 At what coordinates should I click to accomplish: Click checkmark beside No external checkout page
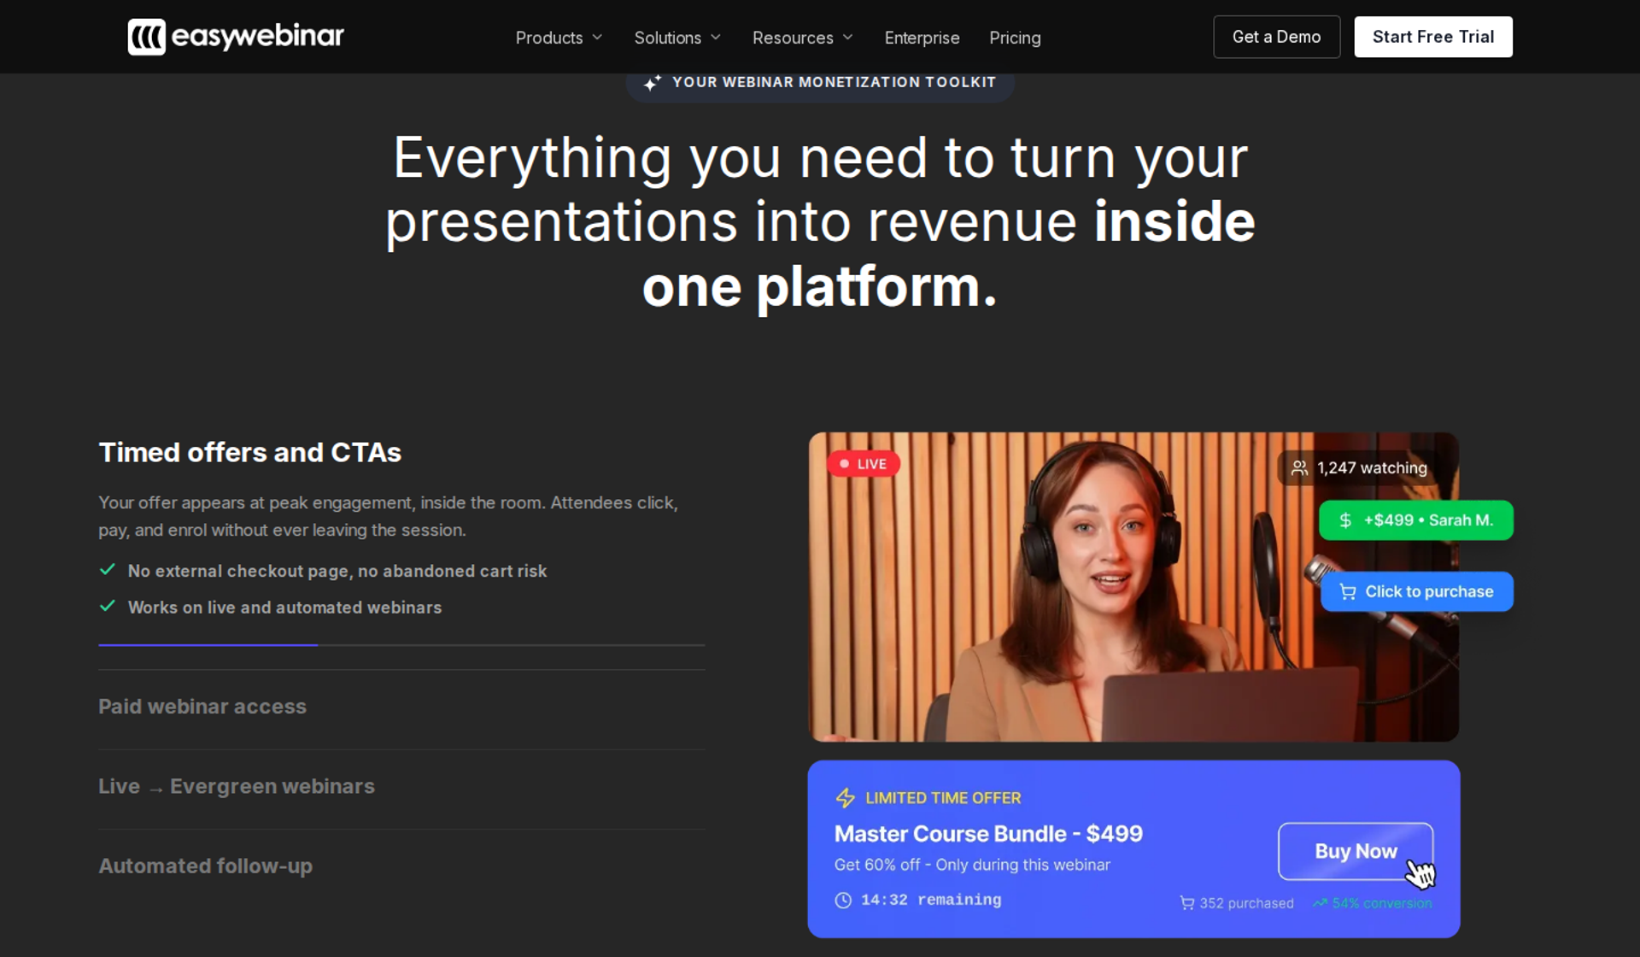108,570
